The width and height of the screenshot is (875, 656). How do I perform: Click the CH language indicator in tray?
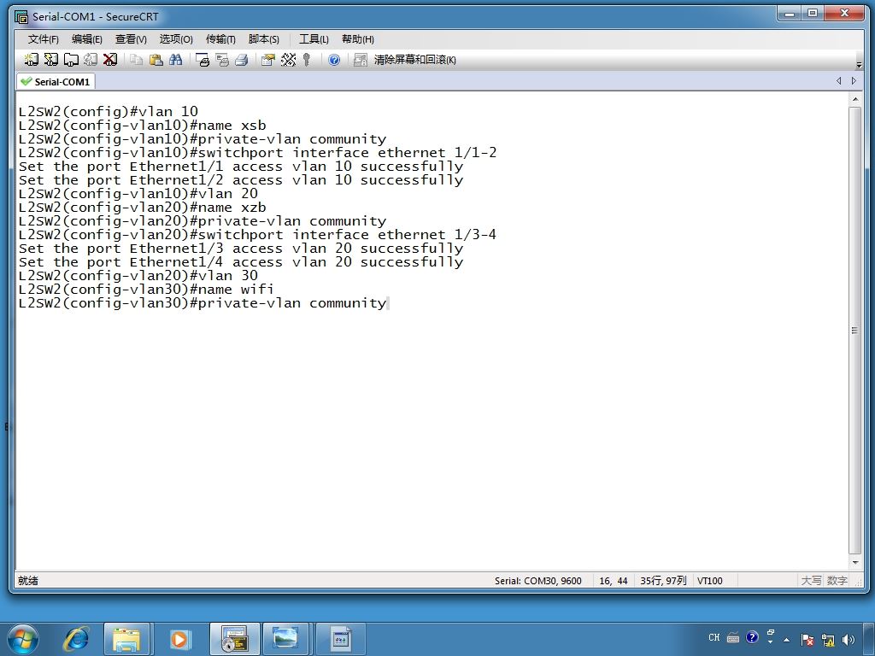coord(714,637)
